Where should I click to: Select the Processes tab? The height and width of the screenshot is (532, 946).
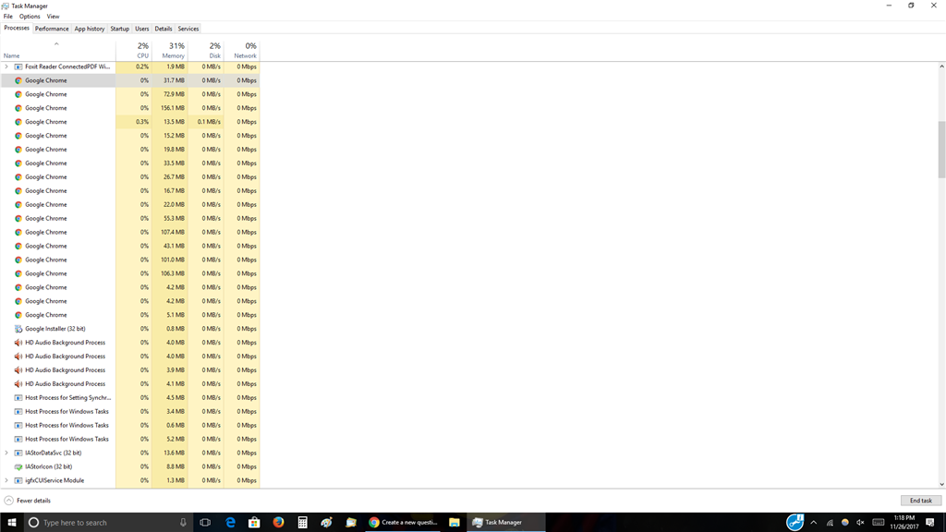pos(17,28)
